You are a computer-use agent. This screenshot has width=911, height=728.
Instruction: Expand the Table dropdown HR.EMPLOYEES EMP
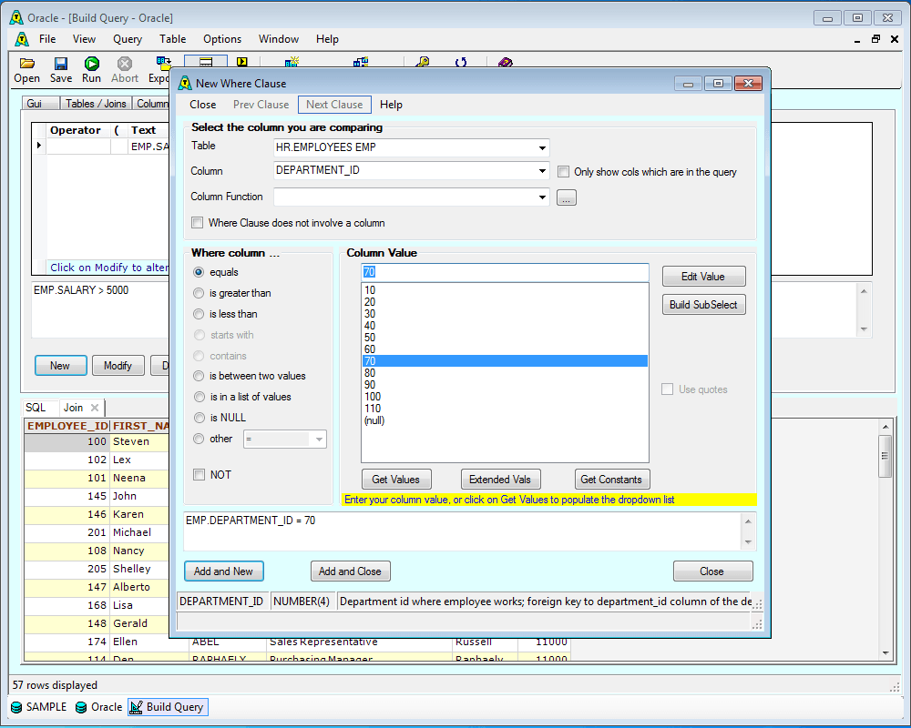541,147
